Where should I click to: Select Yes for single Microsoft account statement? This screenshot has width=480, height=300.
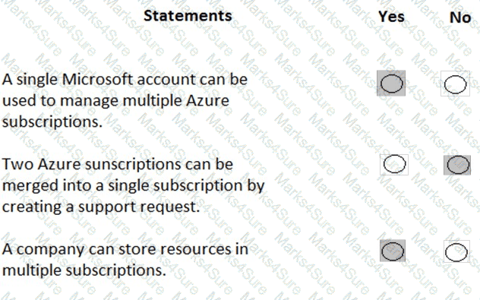point(391,84)
